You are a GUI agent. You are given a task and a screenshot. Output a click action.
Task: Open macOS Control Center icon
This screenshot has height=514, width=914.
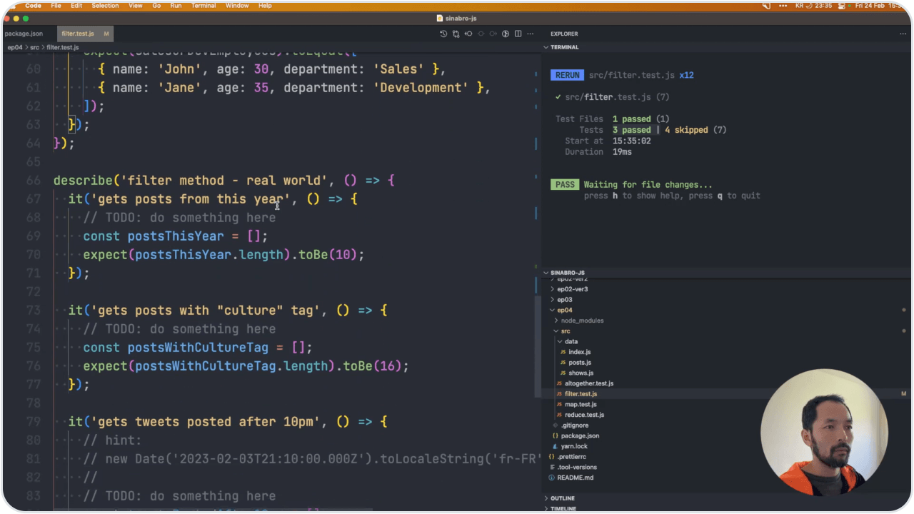click(x=842, y=6)
